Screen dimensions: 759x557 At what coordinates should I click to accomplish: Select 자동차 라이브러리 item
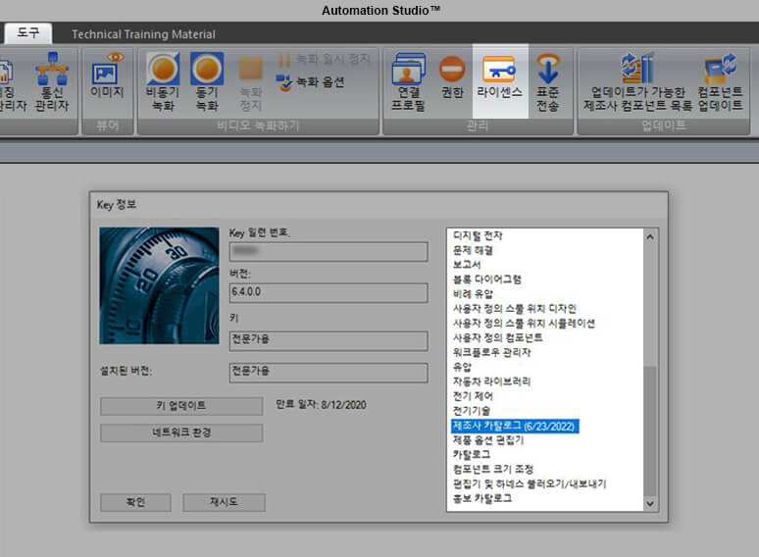click(491, 381)
